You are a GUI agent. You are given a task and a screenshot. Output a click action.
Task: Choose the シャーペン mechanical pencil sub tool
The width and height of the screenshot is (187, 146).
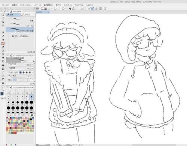coord(20,24)
